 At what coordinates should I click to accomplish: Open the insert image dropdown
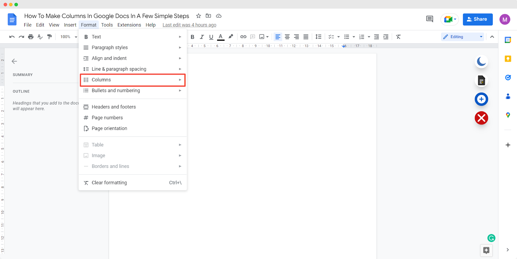click(264, 37)
